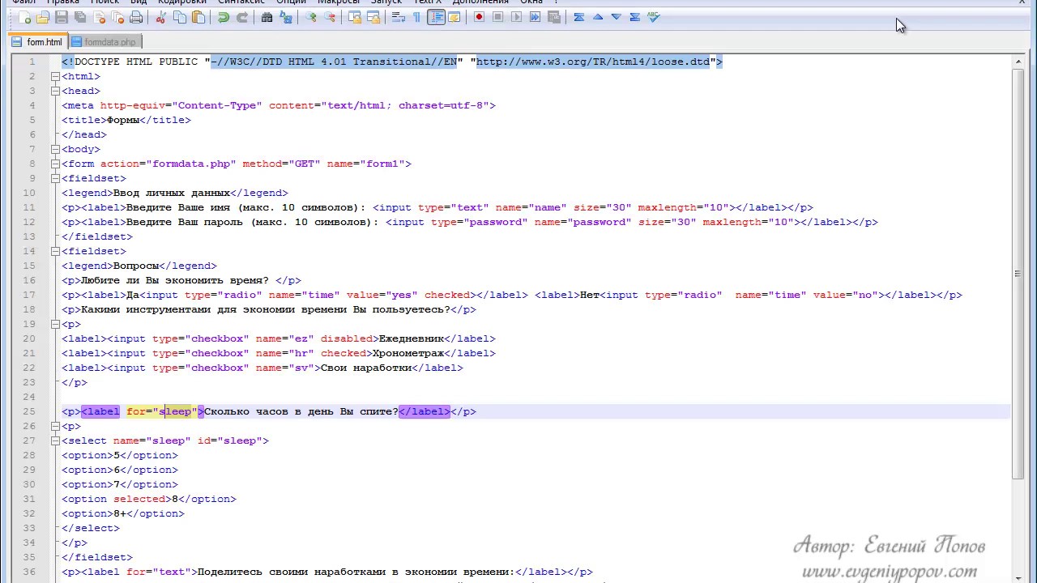Create a new file via toolbar icon
This screenshot has height=583, width=1037.
24,17
